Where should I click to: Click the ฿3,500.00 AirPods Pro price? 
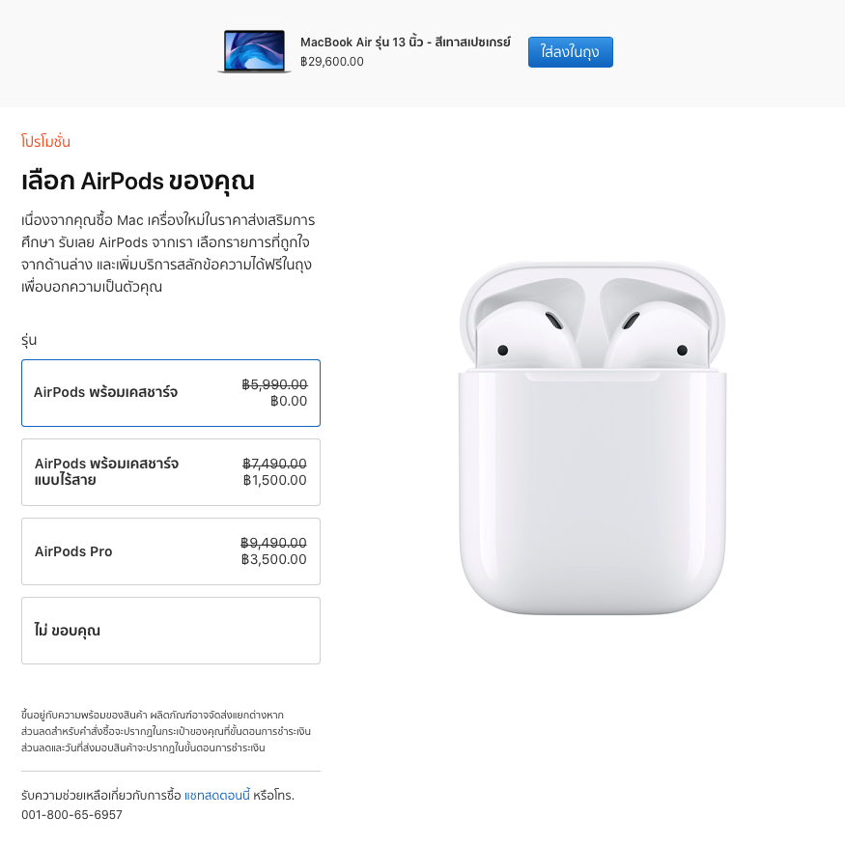tap(273, 559)
